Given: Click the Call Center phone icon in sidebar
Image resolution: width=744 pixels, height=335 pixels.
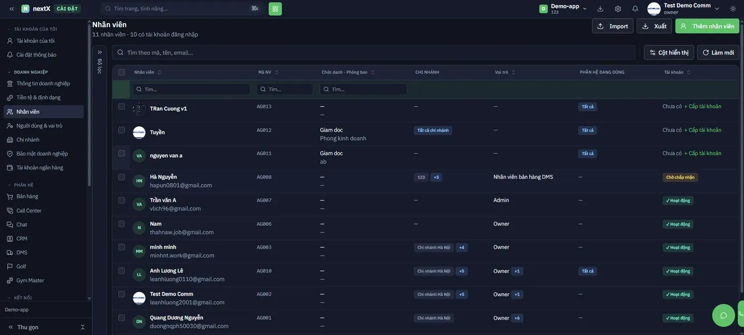Looking at the screenshot, I should click(x=10, y=210).
